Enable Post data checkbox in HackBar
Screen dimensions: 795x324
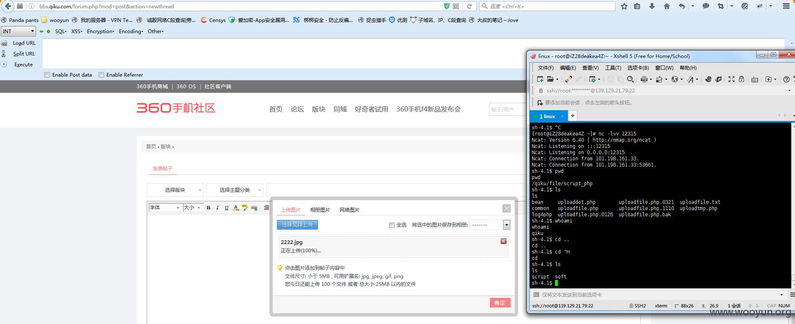pyautogui.click(x=47, y=75)
